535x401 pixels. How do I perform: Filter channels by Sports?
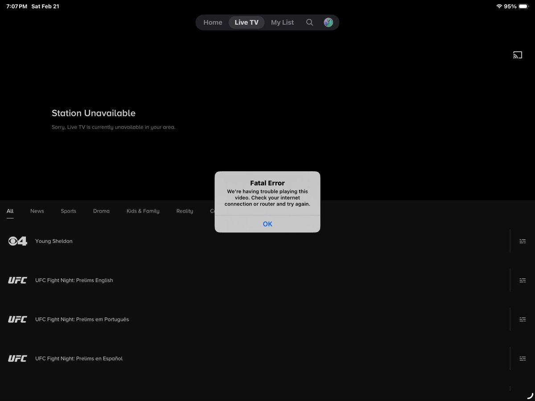[x=69, y=211]
